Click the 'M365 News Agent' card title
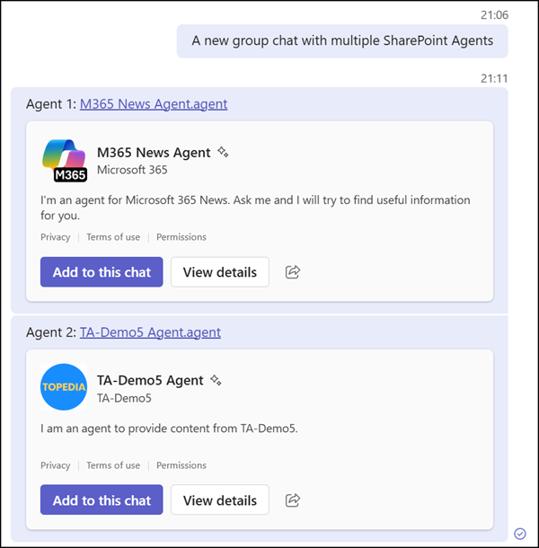The image size is (539, 548). [x=154, y=153]
